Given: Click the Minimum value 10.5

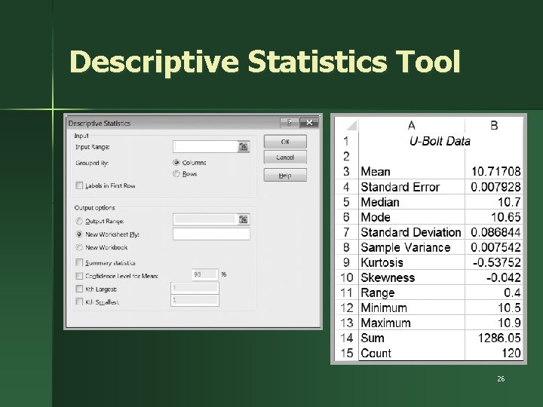Looking at the screenshot, I should pos(494,308).
